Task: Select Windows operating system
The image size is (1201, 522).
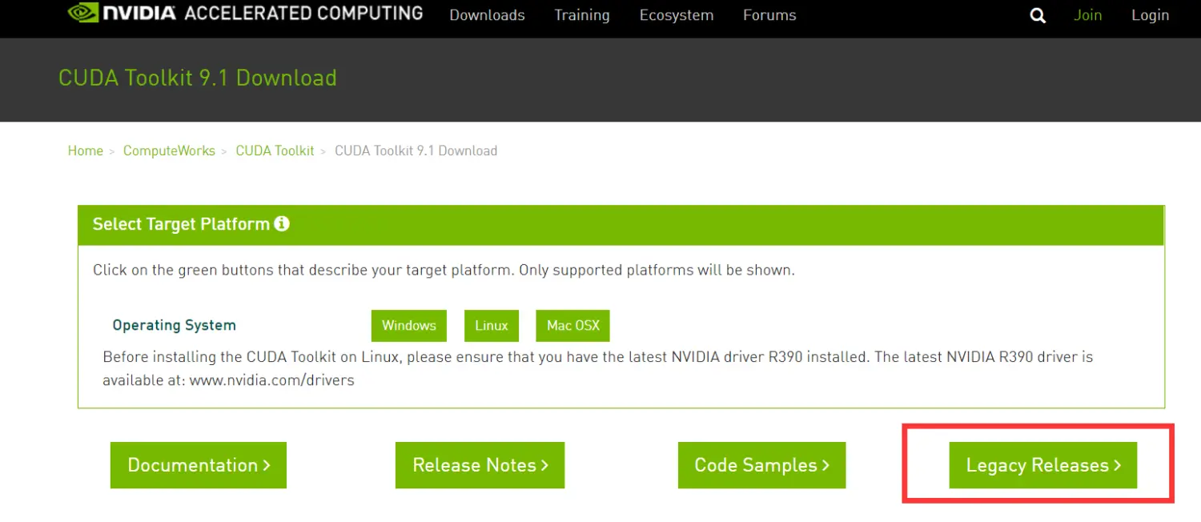Action: pos(408,325)
